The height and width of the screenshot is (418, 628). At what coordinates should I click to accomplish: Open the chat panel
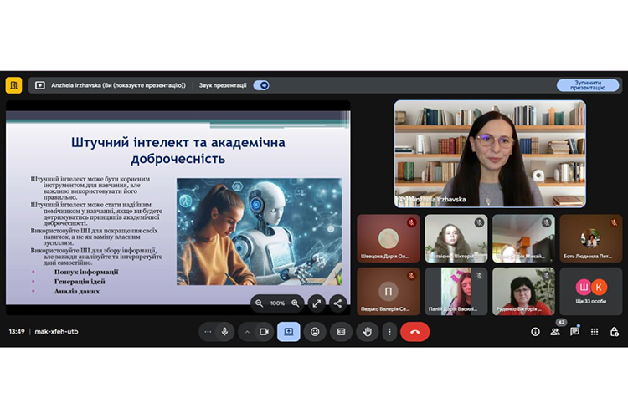(x=574, y=331)
